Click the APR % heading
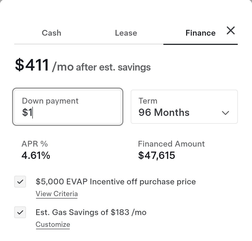The width and height of the screenshot is (252, 241). (35, 144)
